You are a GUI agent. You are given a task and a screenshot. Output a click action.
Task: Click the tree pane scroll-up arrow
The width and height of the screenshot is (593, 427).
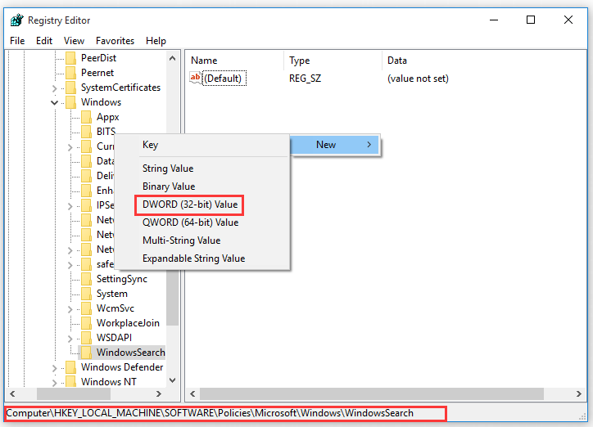173,58
